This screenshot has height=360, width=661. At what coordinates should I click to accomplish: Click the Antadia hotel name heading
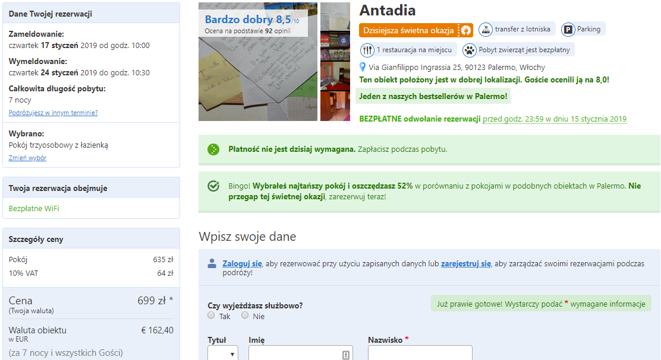[x=388, y=11]
